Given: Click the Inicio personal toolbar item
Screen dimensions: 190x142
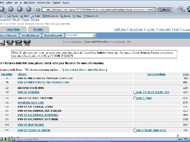Looking at the screenshot, I should click(x=25, y=16).
